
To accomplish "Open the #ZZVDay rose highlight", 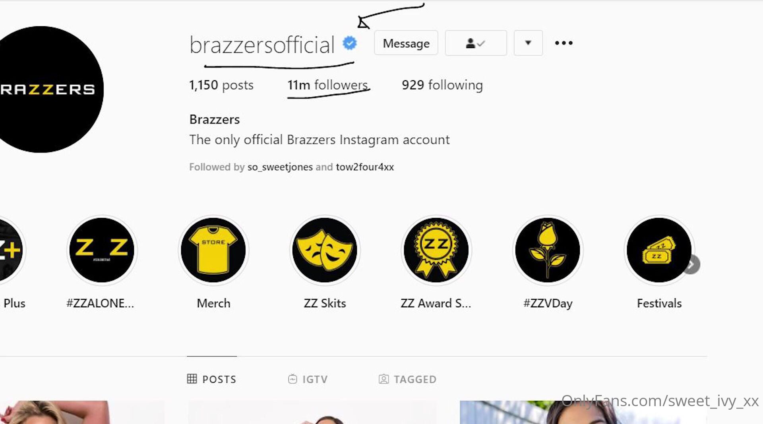I will tap(548, 250).
